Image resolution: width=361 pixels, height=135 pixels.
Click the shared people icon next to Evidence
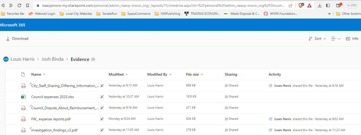pos(93,60)
